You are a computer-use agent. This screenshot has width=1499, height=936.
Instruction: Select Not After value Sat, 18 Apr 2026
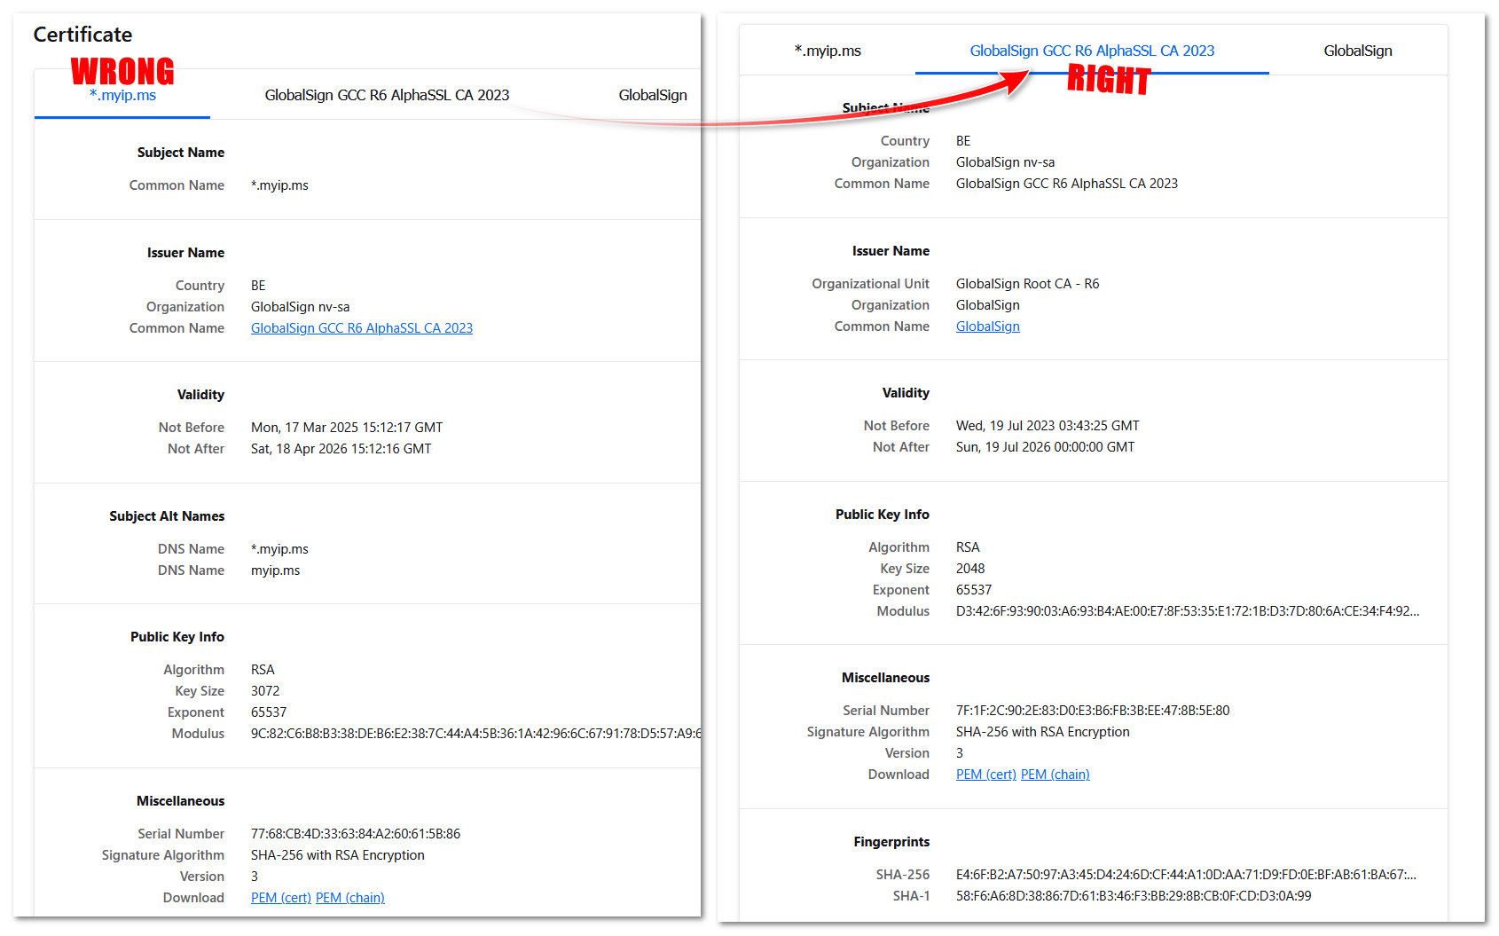pos(341,449)
